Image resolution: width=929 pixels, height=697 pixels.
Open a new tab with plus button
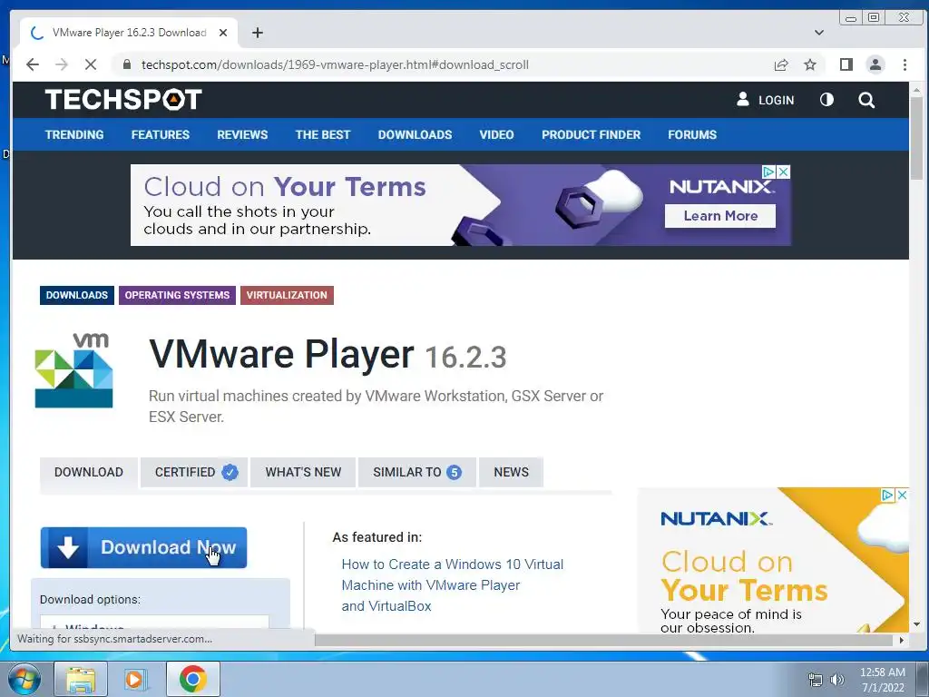click(x=257, y=33)
